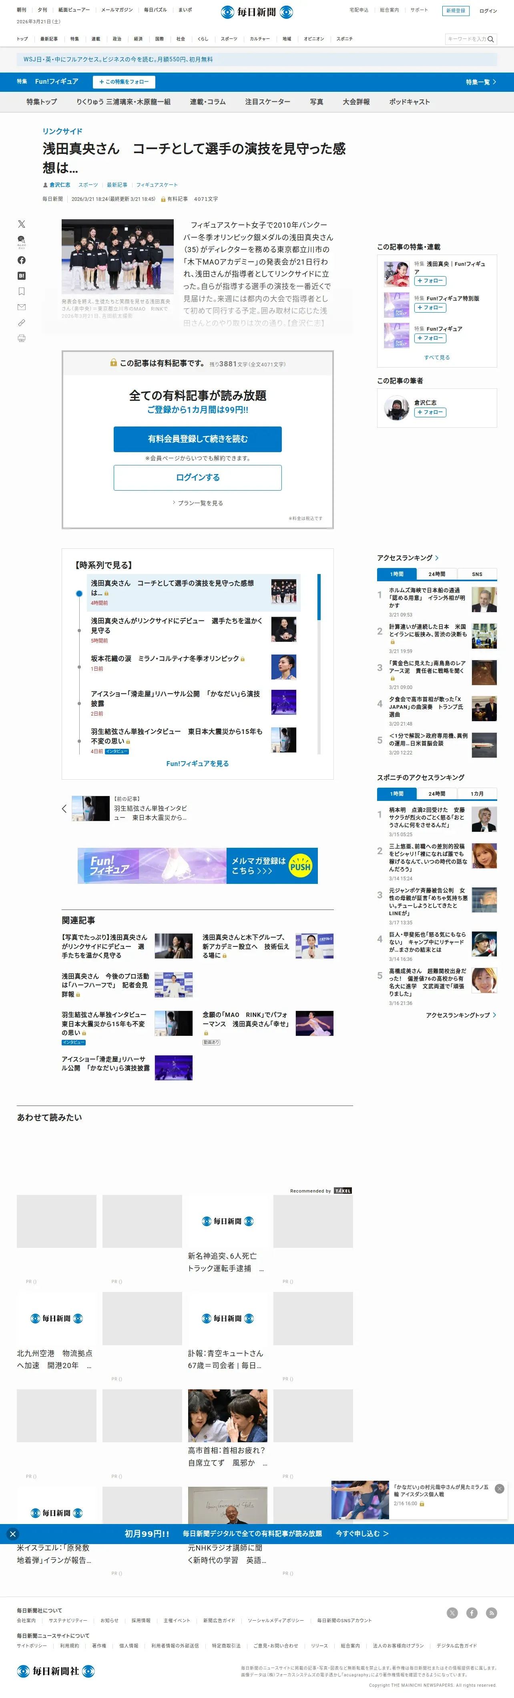
Task: Open the みんなのポスト icon in the share sidebar
Action: [22, 241]
